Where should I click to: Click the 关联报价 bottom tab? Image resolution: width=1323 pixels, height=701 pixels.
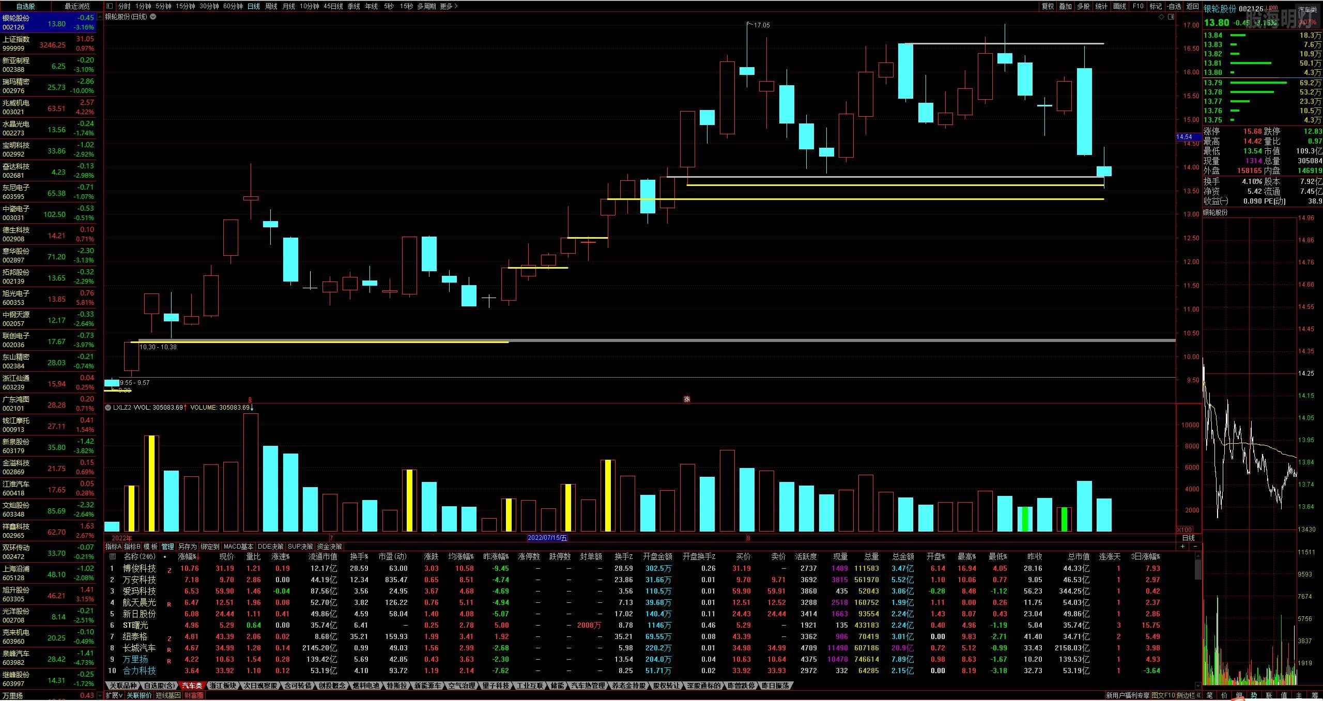coord(140,695)
